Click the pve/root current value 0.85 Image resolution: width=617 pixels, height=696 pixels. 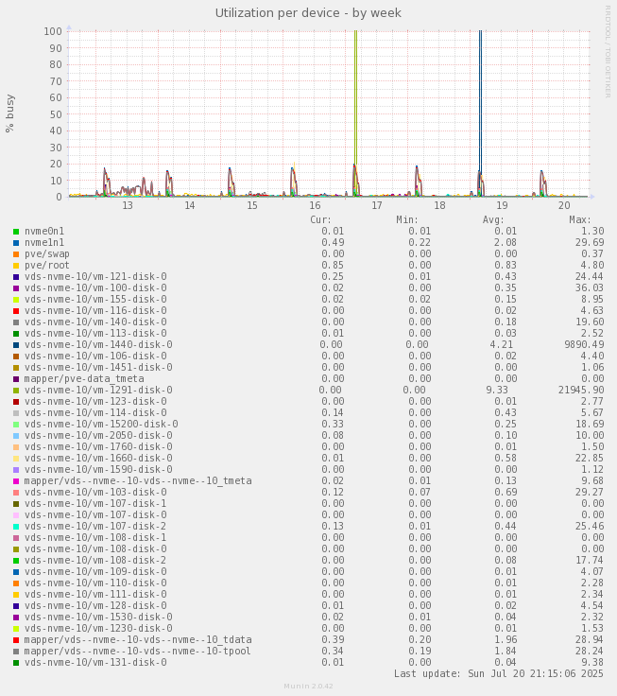(x=334, y=266)
